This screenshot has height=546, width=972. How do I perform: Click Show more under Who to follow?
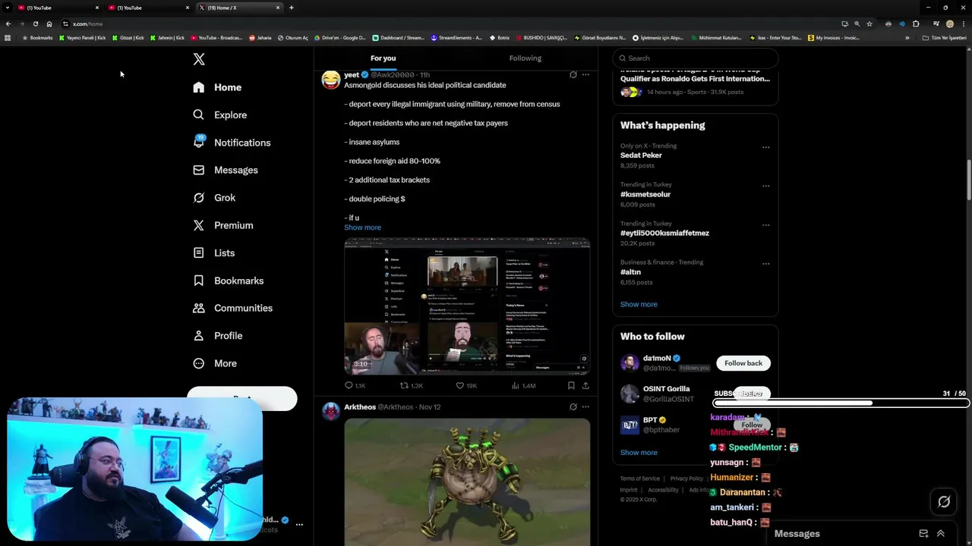click(639, 453)
